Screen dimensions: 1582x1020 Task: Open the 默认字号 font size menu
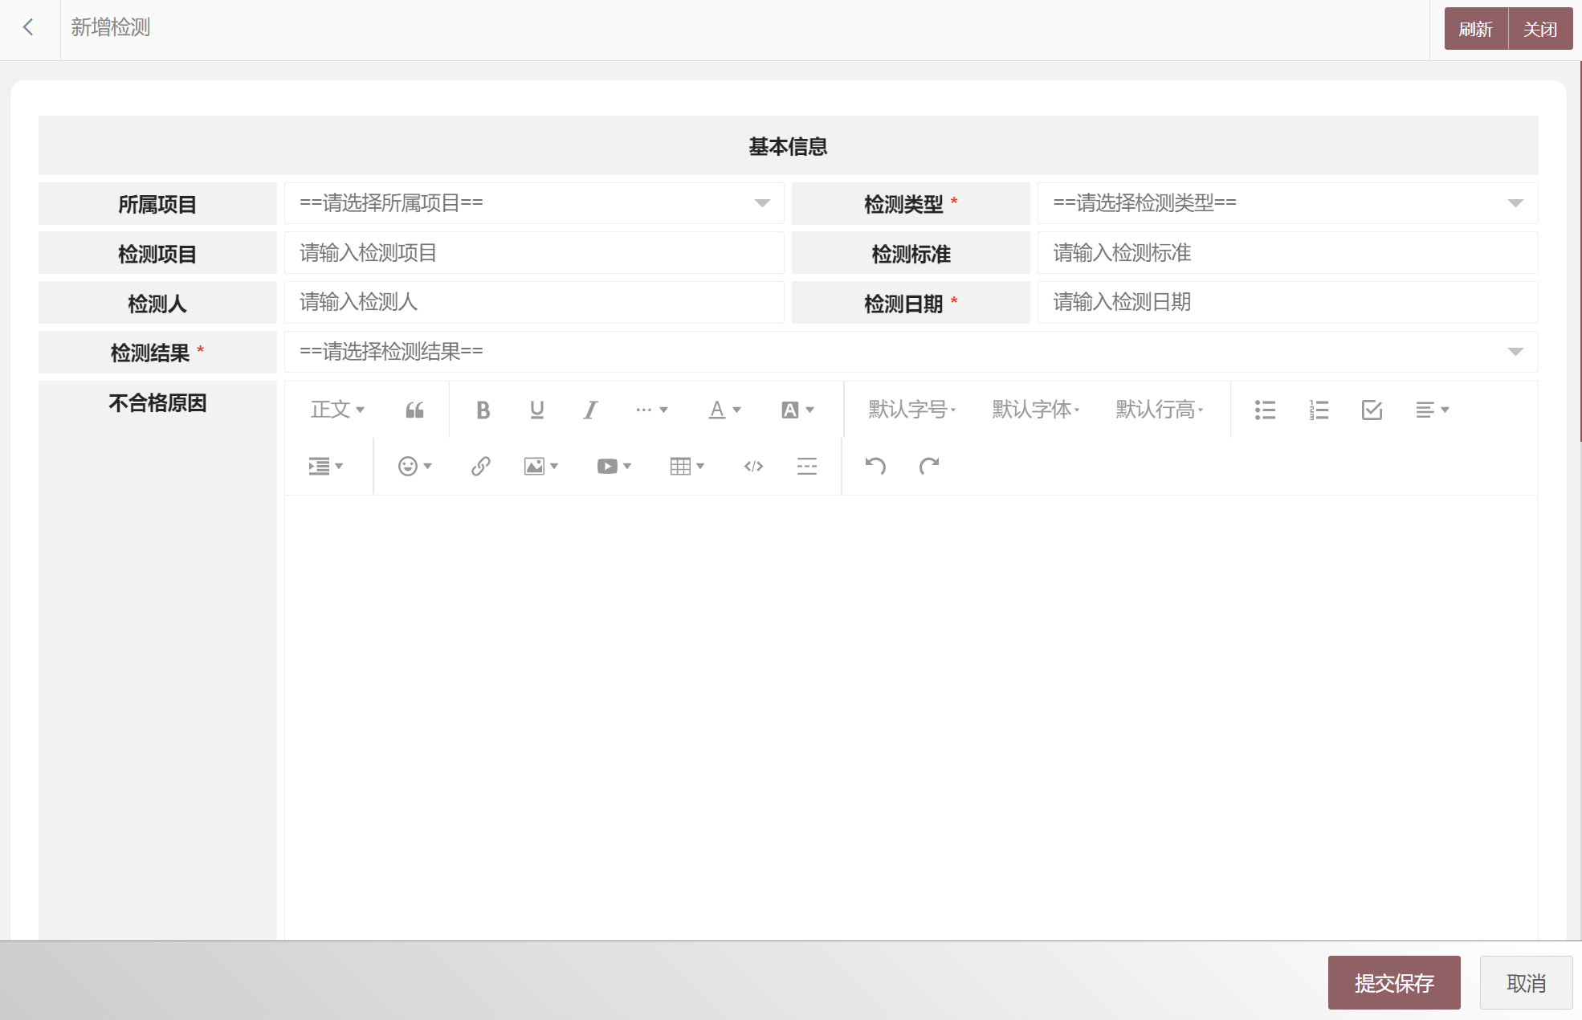[x=911, y=410]
